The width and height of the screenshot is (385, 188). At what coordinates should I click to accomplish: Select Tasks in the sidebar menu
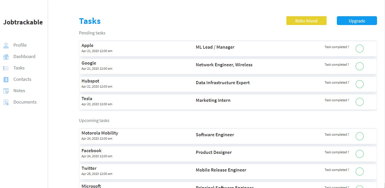point(19,68)
